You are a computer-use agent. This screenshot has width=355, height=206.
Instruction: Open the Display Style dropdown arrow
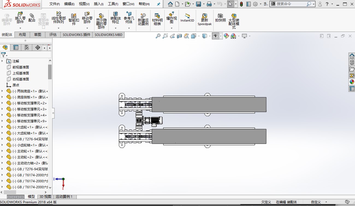tap(210, 36)
